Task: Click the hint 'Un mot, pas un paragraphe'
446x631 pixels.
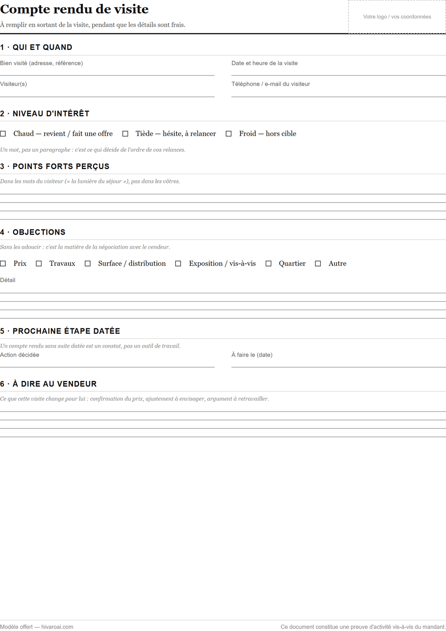Action: (93, 150)
